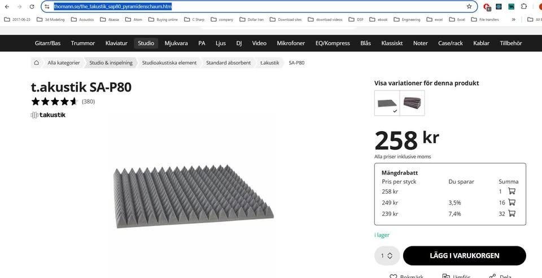This screenshot has width=542, height=278.
Task: Open the Download sites bookmark folder
Action: (x=286, y=20)
